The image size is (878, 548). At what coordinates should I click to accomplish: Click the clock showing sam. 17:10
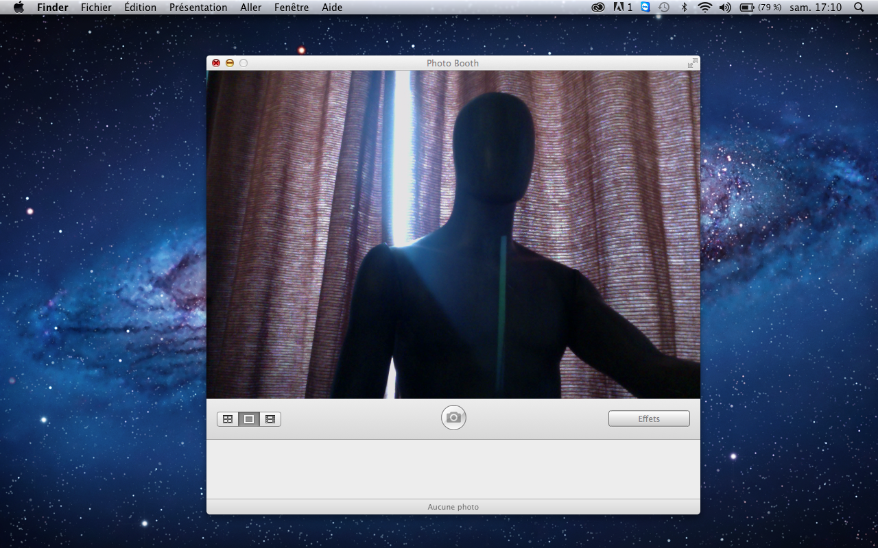816,8
